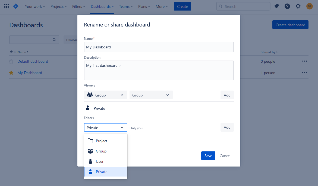Open the Projects menu
The height and width of the screenshot is (186, 318).
tap(59, 6)
